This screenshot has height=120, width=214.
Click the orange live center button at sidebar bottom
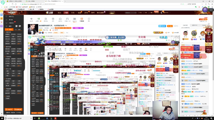click(18, 109)
